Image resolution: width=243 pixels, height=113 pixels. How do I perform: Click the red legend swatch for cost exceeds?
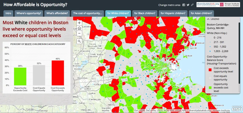tap(210, 70)
